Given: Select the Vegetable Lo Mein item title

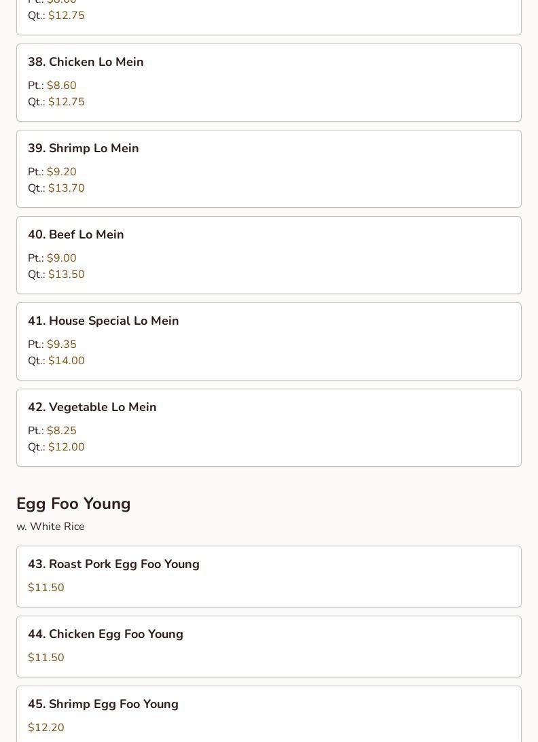Looking at the screenshot, I should pyautogui.click(x=92, y=407).
